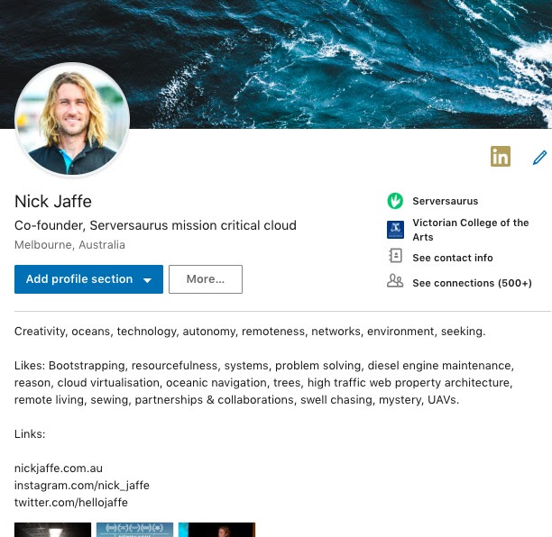Click the green Serversaurus logo icon
This screenshot has width=552, height=537.
coord(395,201)
